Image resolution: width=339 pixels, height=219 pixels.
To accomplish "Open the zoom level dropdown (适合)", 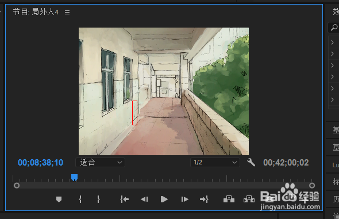I will [100, 162].
